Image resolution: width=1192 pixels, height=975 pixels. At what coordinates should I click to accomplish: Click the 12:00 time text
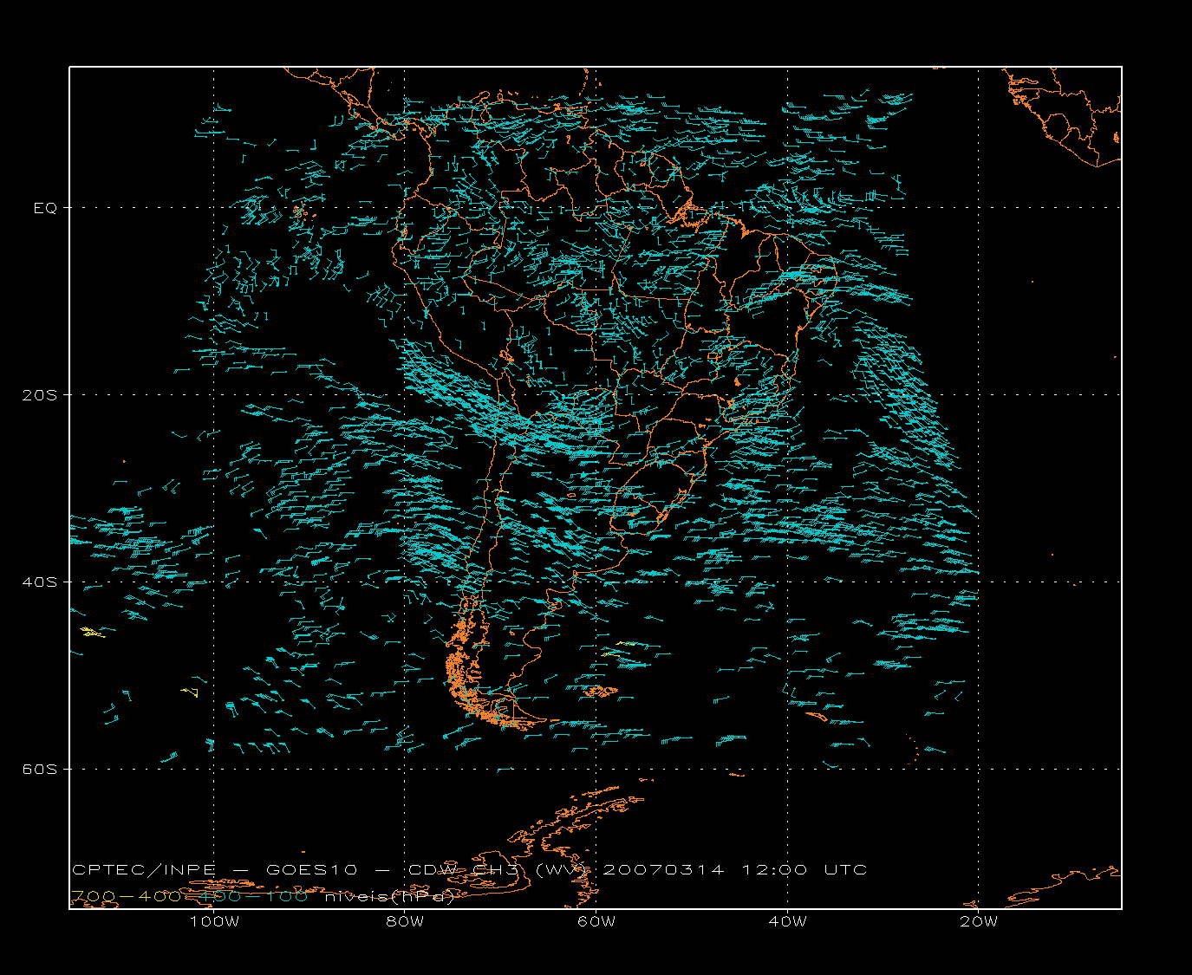coord(774,870)
